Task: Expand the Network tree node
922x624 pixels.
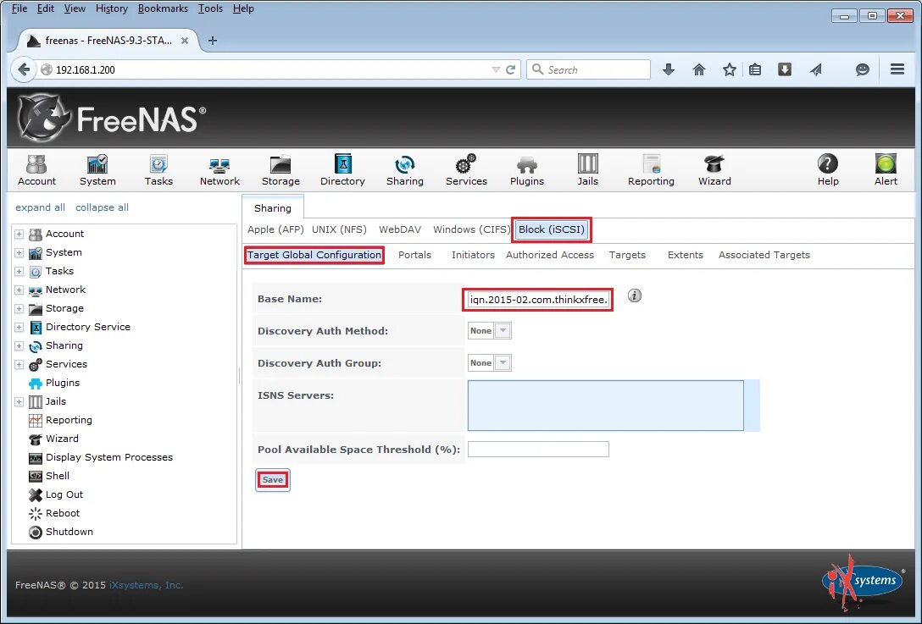Action: click(19, 290)
